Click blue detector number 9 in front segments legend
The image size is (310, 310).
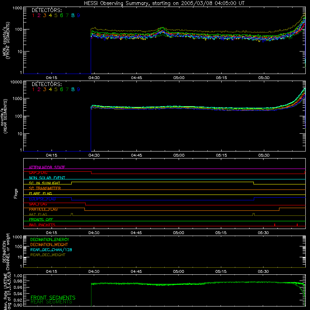pyautogui.click(x=79, y=15)
